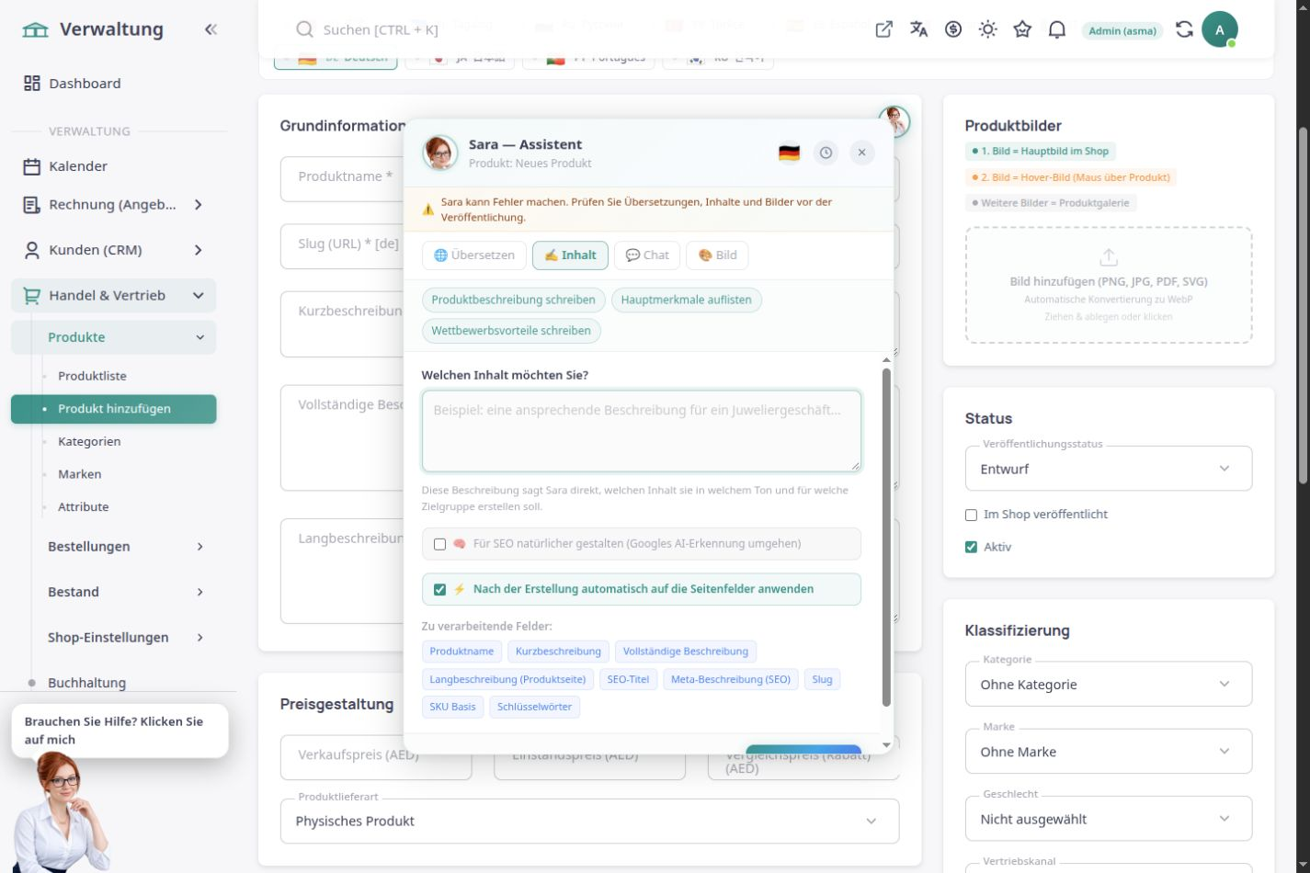Click the content request text area
1310x873 pixels.
642,431
